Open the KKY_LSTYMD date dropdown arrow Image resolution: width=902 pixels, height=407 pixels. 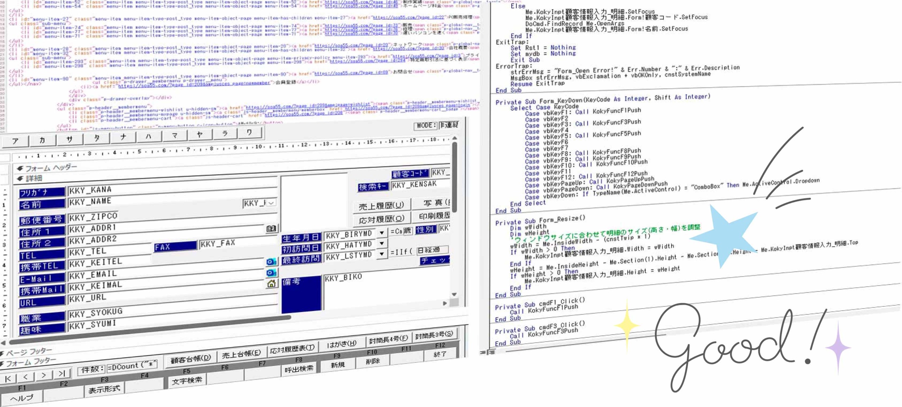coord(382,254)
